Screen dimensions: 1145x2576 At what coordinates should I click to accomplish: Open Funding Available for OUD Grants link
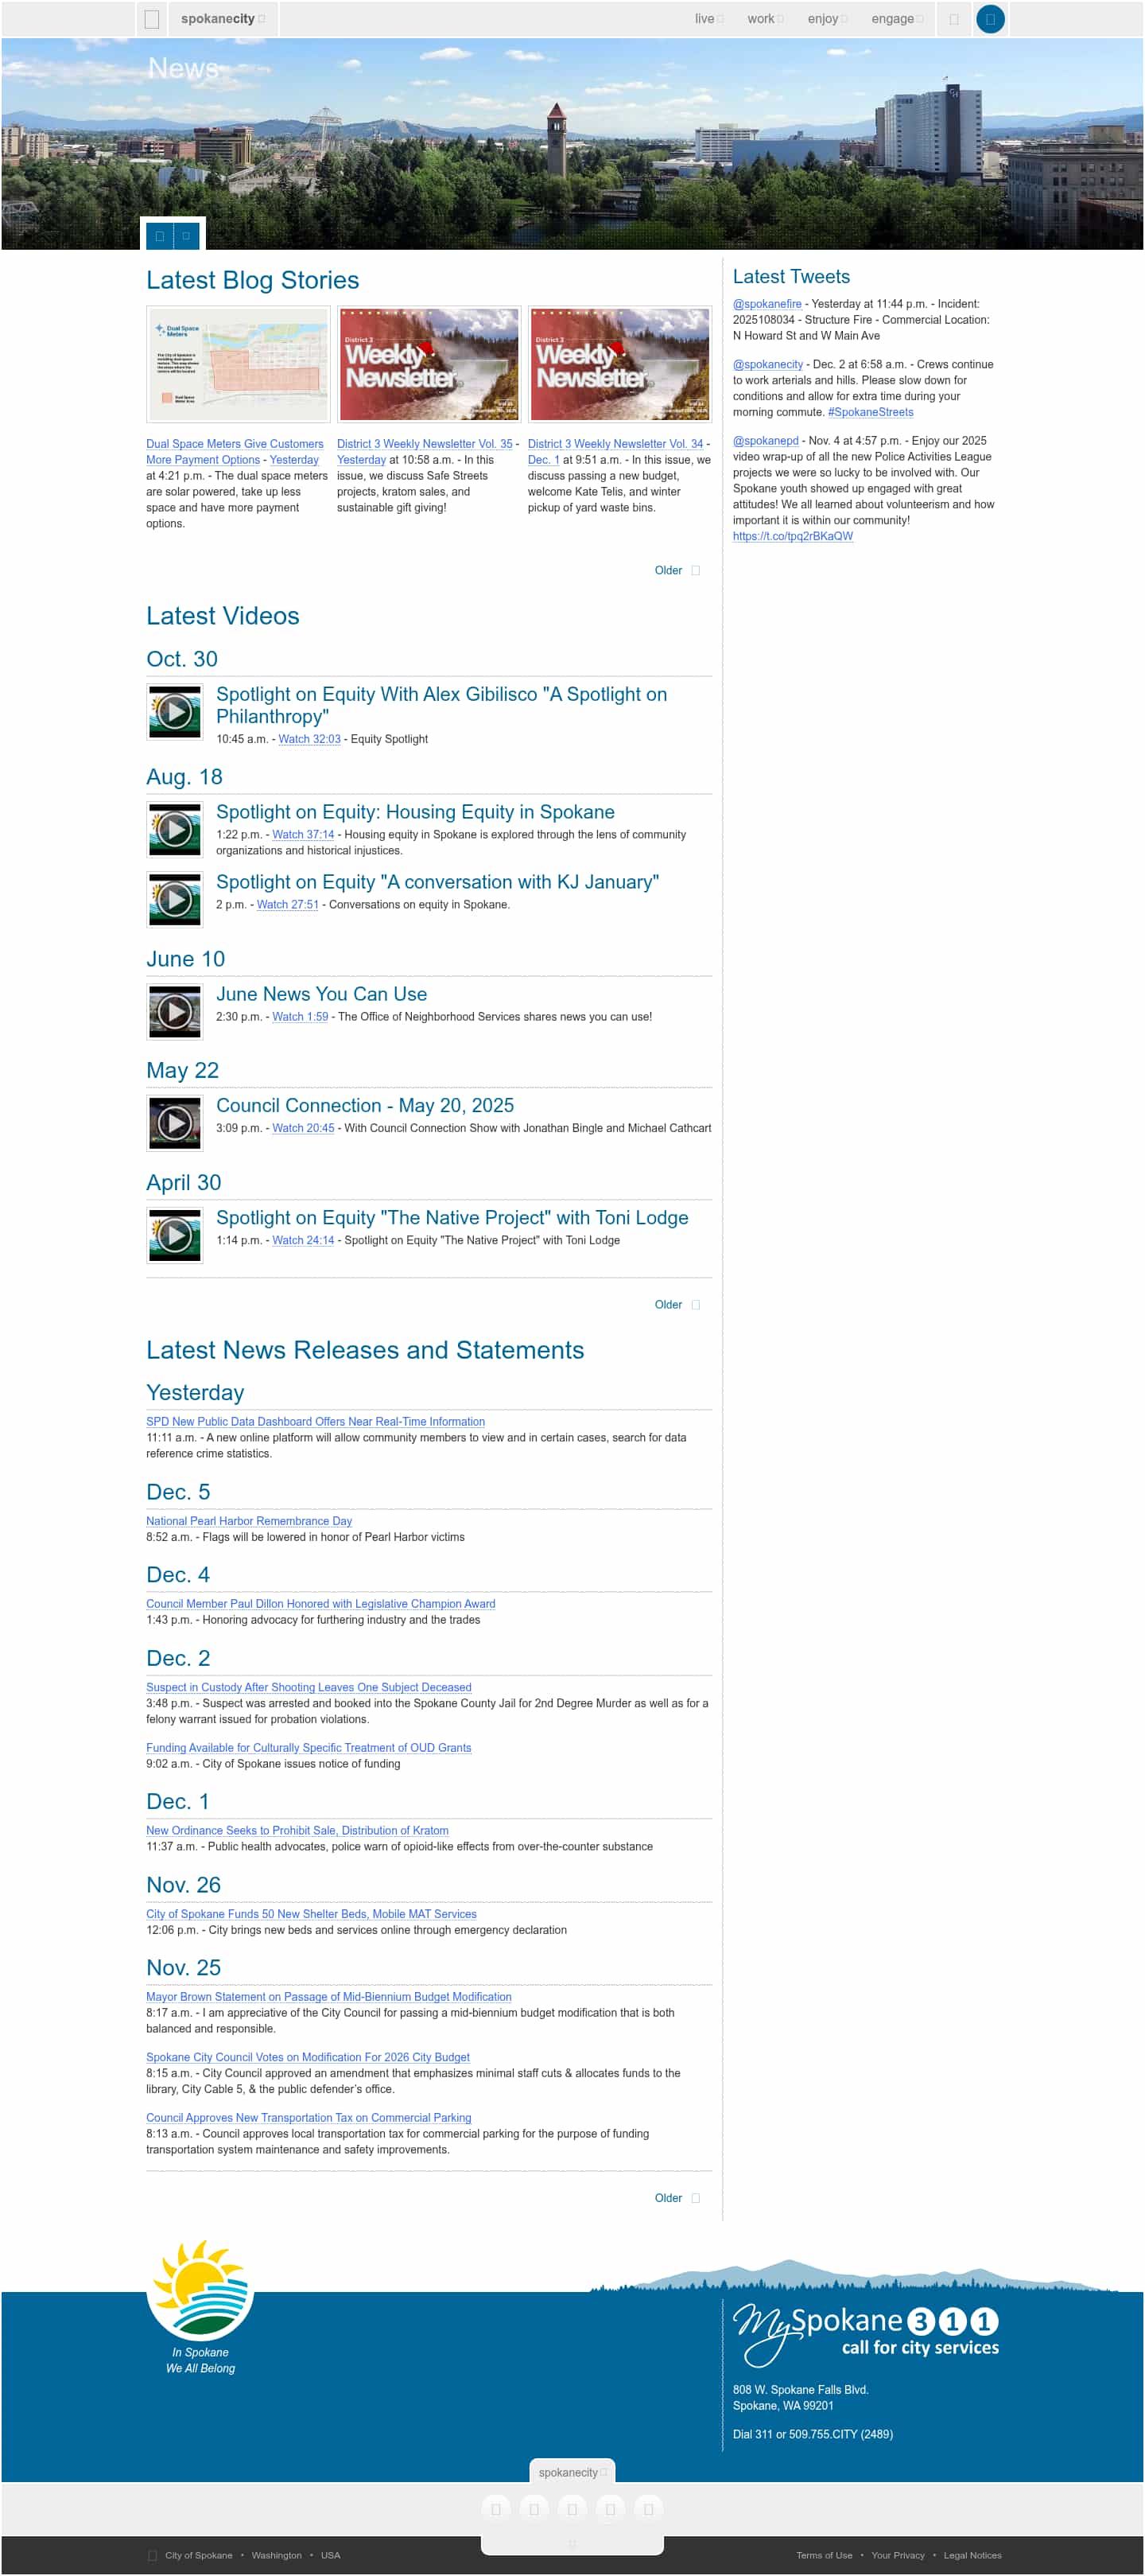[x=309, y=1748]
